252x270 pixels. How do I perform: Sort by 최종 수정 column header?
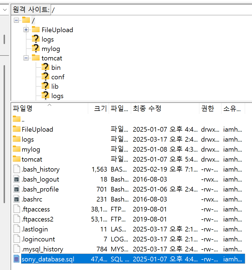tap(165, 108)
